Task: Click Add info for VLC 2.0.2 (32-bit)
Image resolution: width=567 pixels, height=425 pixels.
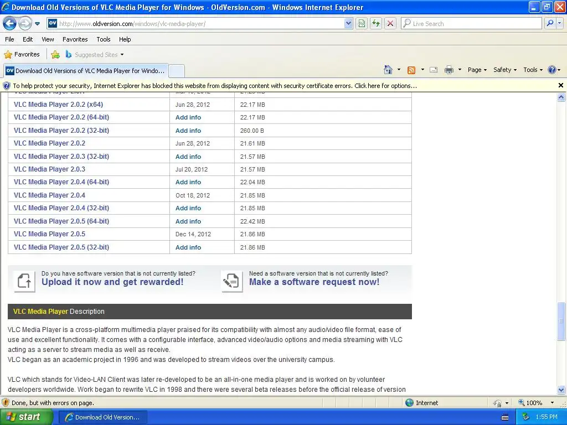Action: pos(188,131)
